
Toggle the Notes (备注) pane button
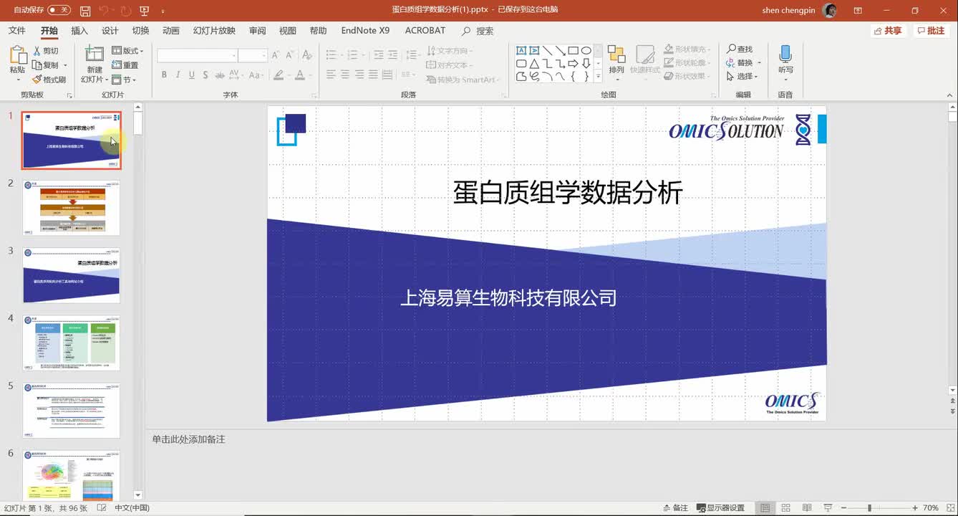pos(674,508)
